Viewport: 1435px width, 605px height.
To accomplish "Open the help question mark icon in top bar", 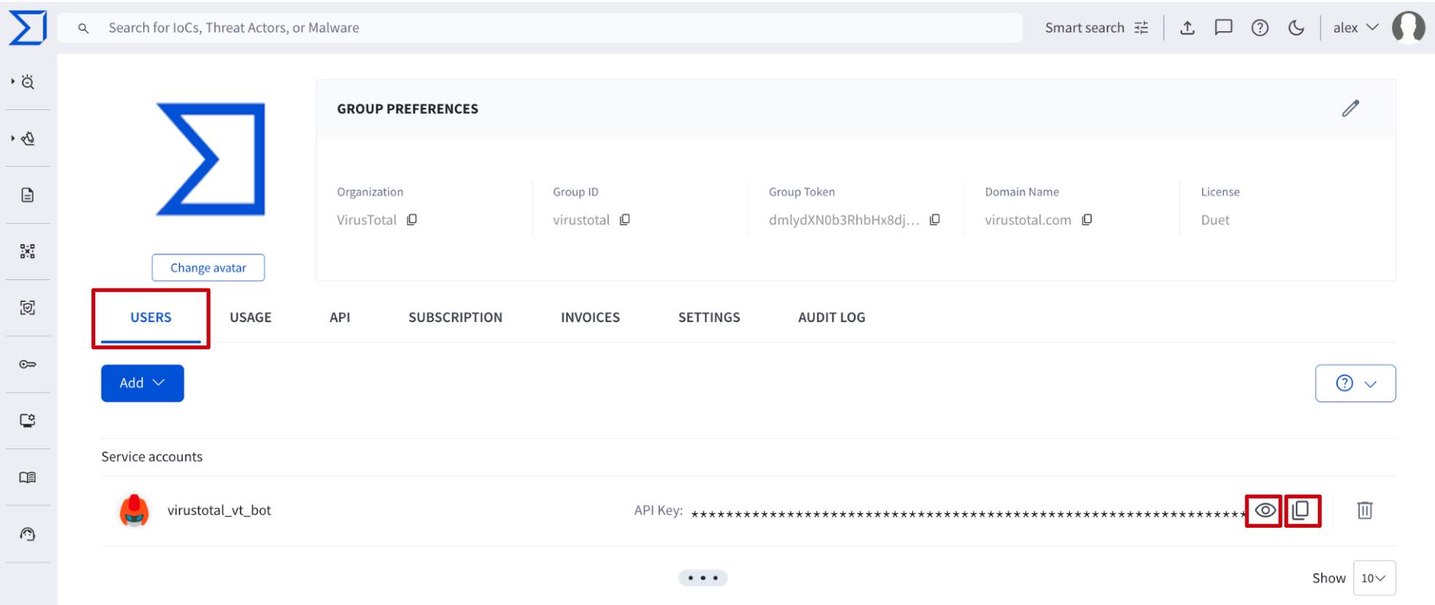I will click(1260, 28).
